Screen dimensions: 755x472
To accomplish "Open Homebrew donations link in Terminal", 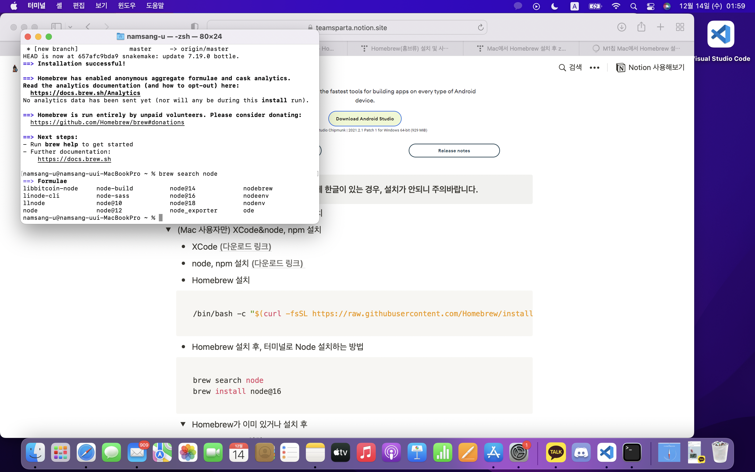I will point(107,122).
